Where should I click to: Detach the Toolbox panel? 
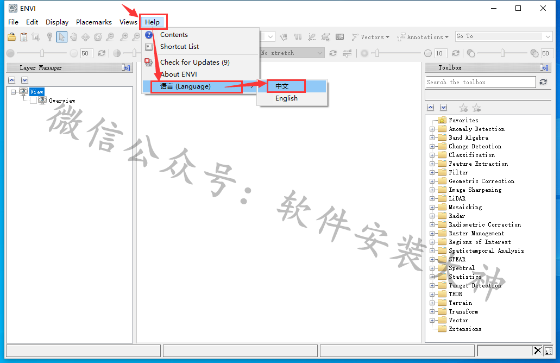point(544,67)
